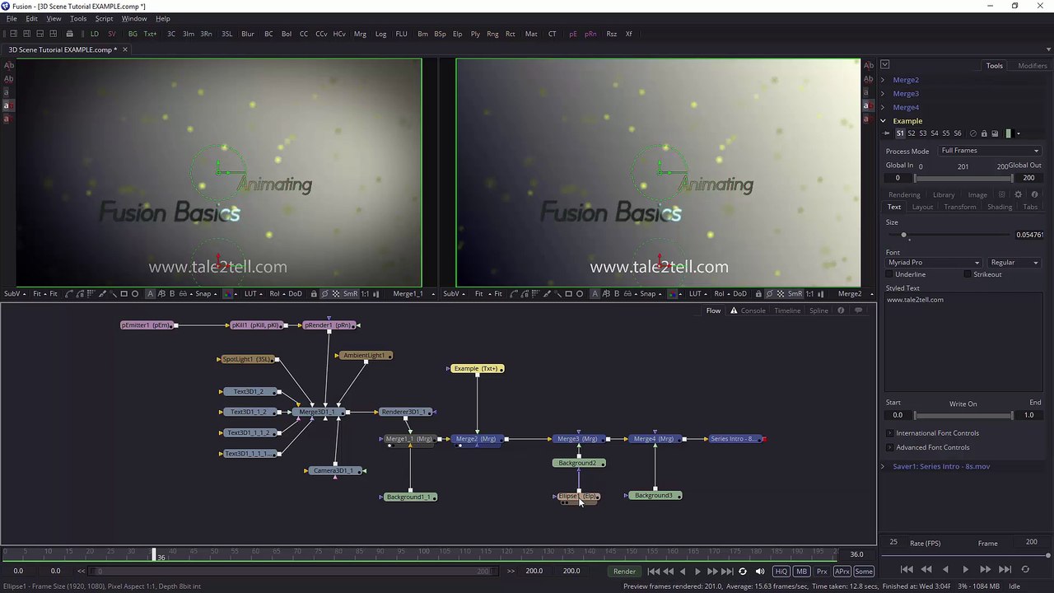Add a pRender tool via pRn icon
The height and width of the screenshot is (593, 1054).
coord(590,34)
